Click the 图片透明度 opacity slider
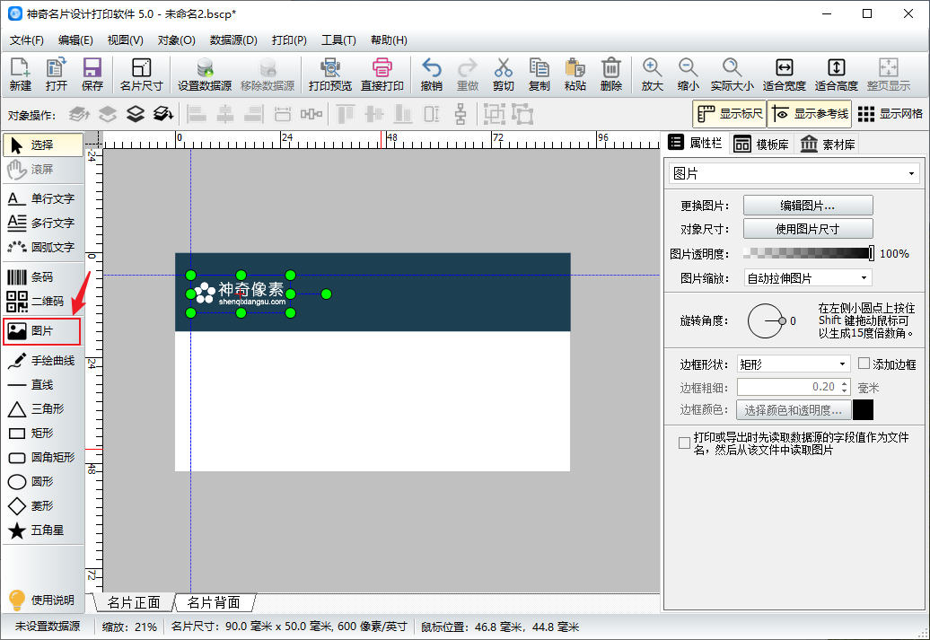The height and width of the screenshot is (640, 930). (x=808, y=254)
